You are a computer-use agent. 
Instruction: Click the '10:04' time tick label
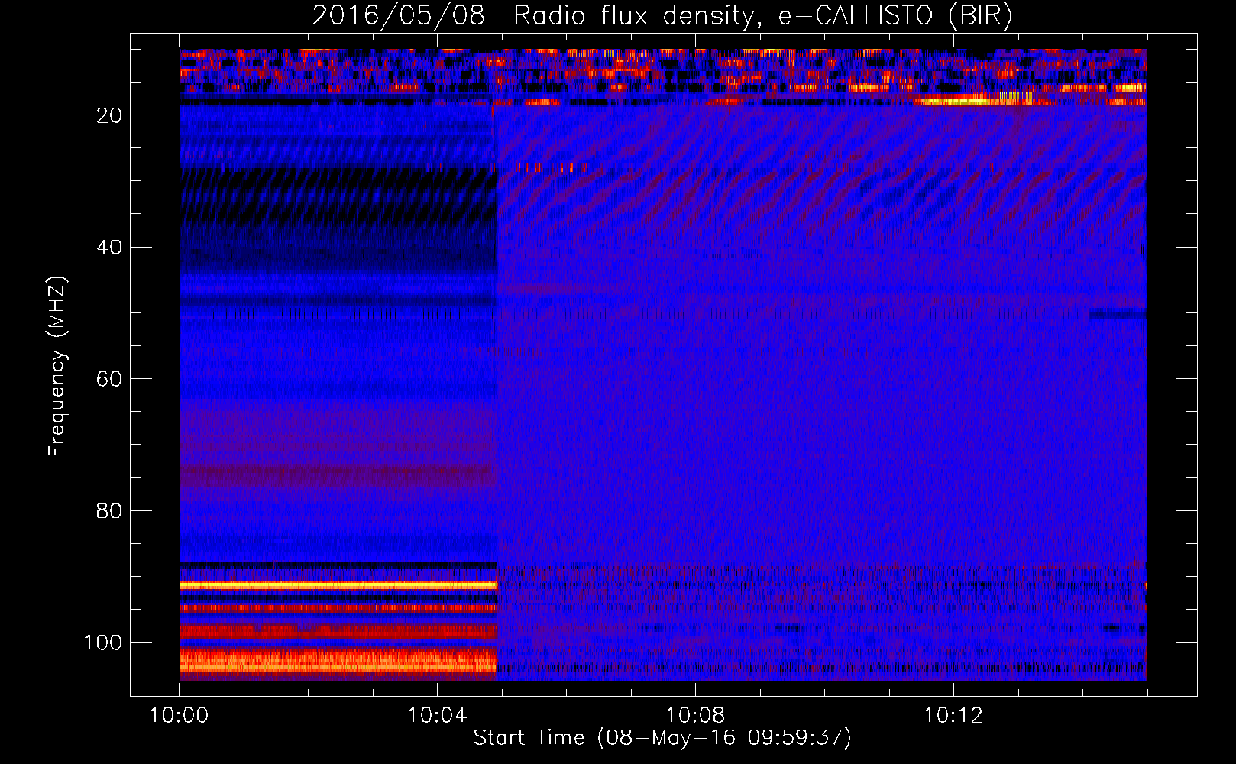coord(437,716)
